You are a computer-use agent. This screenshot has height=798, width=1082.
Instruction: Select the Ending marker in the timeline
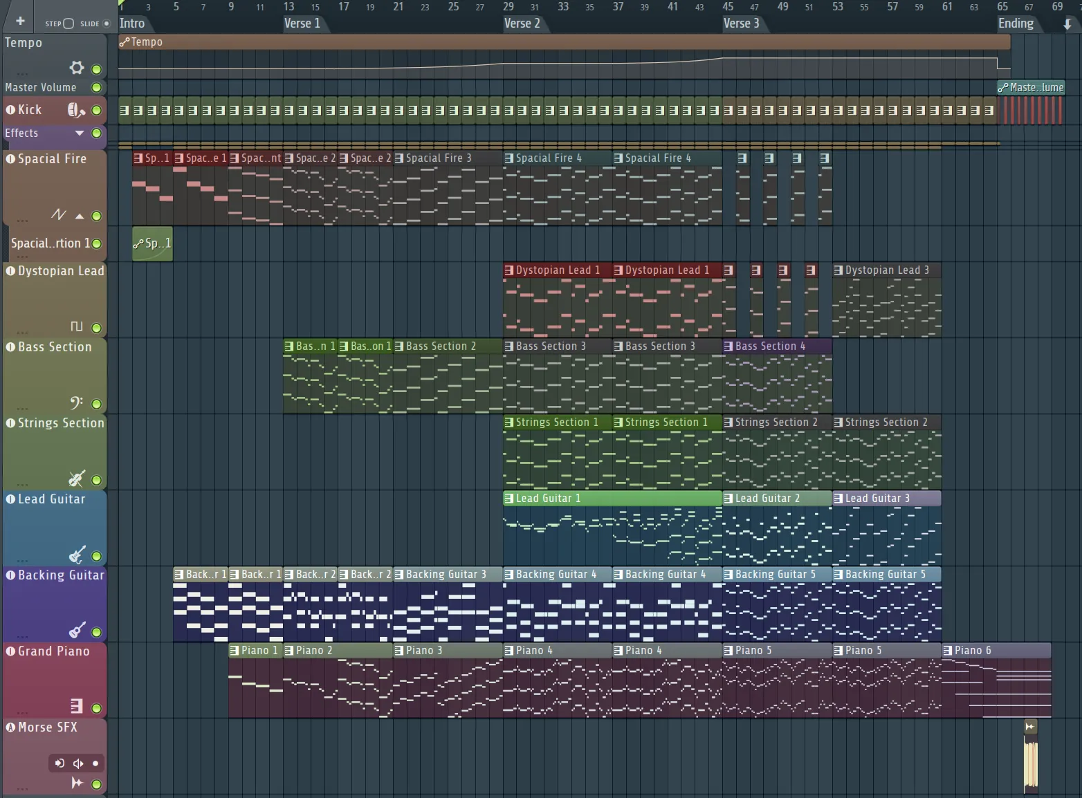click(x=1015, y=24)
